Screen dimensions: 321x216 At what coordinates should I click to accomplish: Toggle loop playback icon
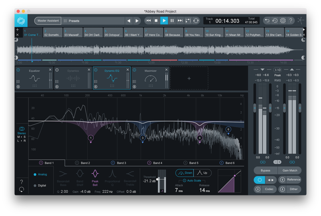[x=196, y=20]
